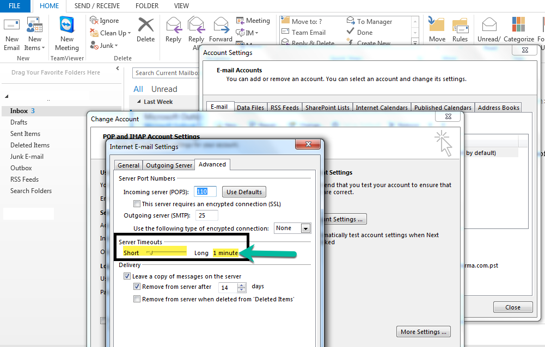
Task: Click the More Settings button
Action: [x=424, y=332]
